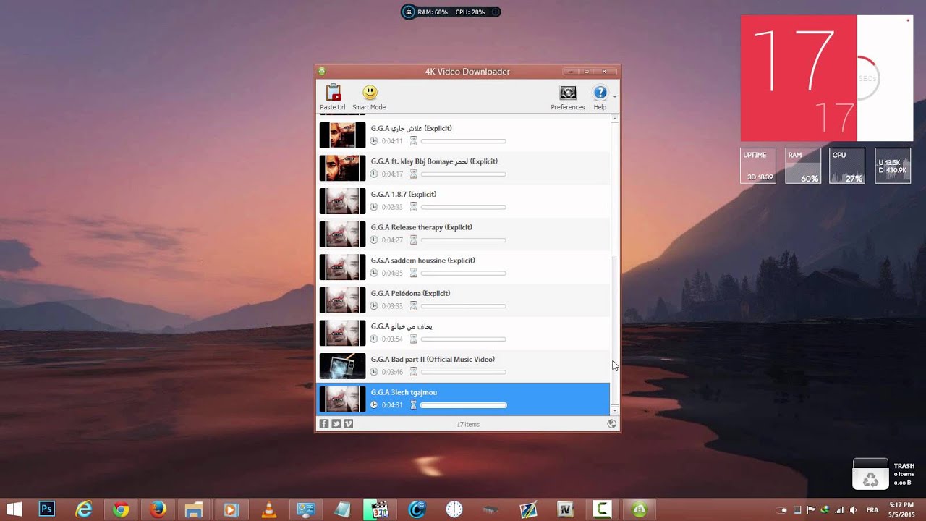
Task: Click the clock icon in G.G.A Pelédona row
Action: coord(374,306)
